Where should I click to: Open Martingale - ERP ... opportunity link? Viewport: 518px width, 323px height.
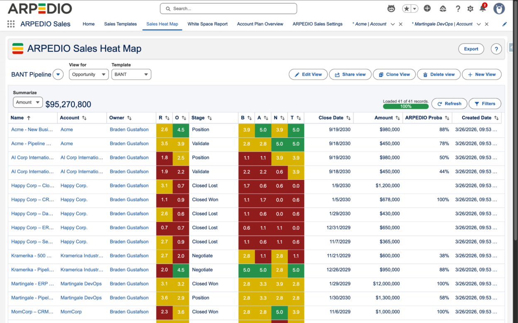coord(32,284)
